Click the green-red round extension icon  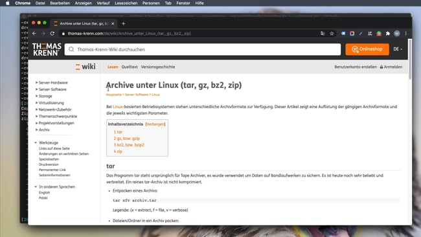(x=379, y=34)
